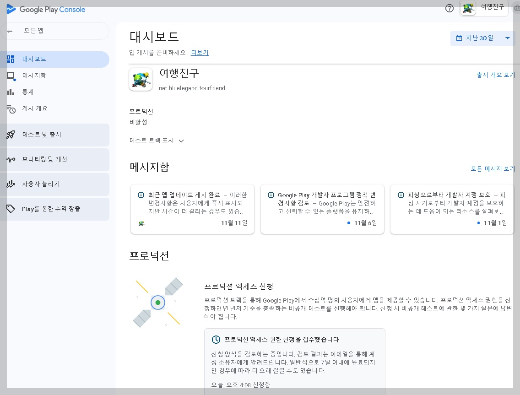Open the 피싱으로부터 개발자 계정 보호 message card
Screen dimensions: 520x395
point(452,209)
